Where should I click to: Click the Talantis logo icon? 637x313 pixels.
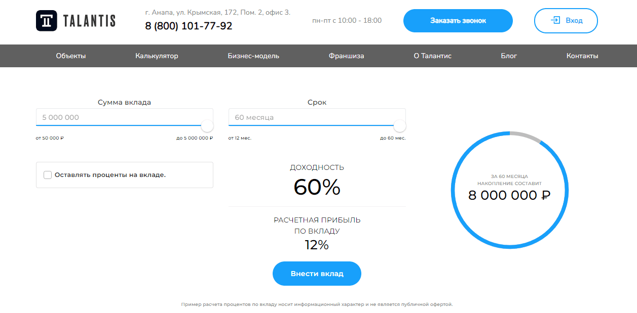(x=46, y=21)
